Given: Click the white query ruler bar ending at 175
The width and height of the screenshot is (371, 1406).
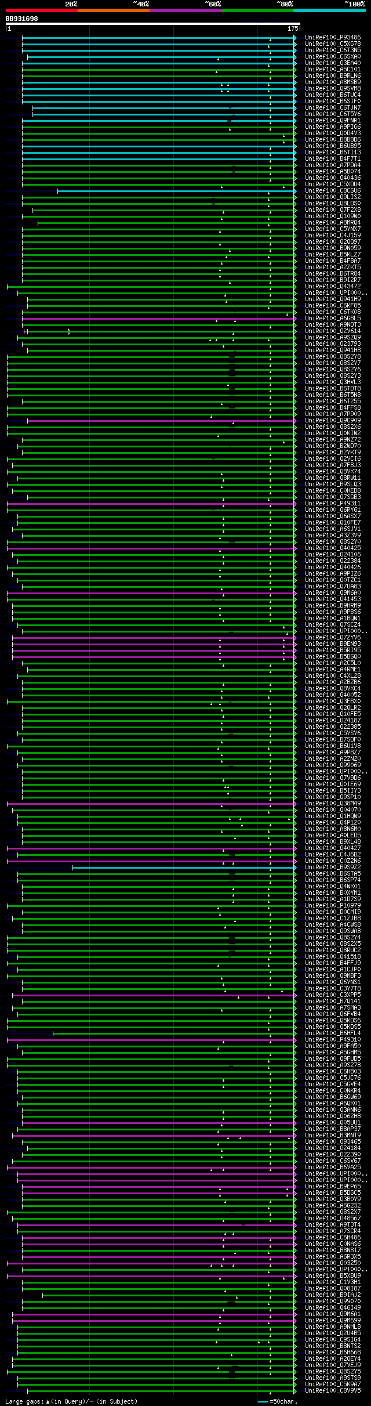Looking at the screenshot, I should (153, 24).
